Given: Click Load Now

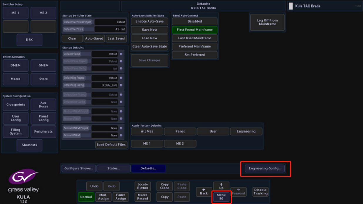Looking at the screenshot, I should pos(149,38).
